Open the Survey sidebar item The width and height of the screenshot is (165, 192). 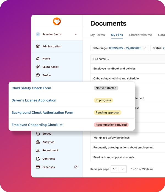coord(46,134)
